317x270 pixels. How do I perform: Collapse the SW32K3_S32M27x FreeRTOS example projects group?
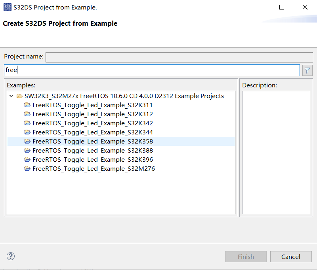click(11, 96)
